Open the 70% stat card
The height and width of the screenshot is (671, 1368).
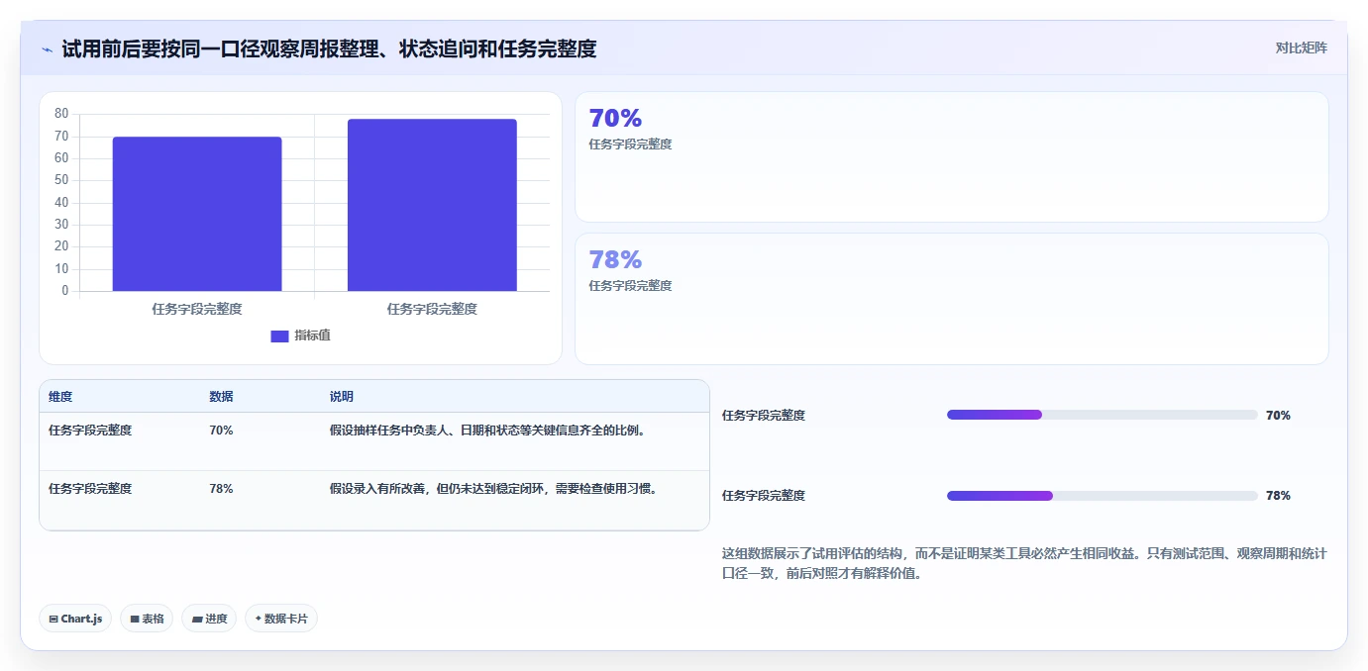coord(951,157)
